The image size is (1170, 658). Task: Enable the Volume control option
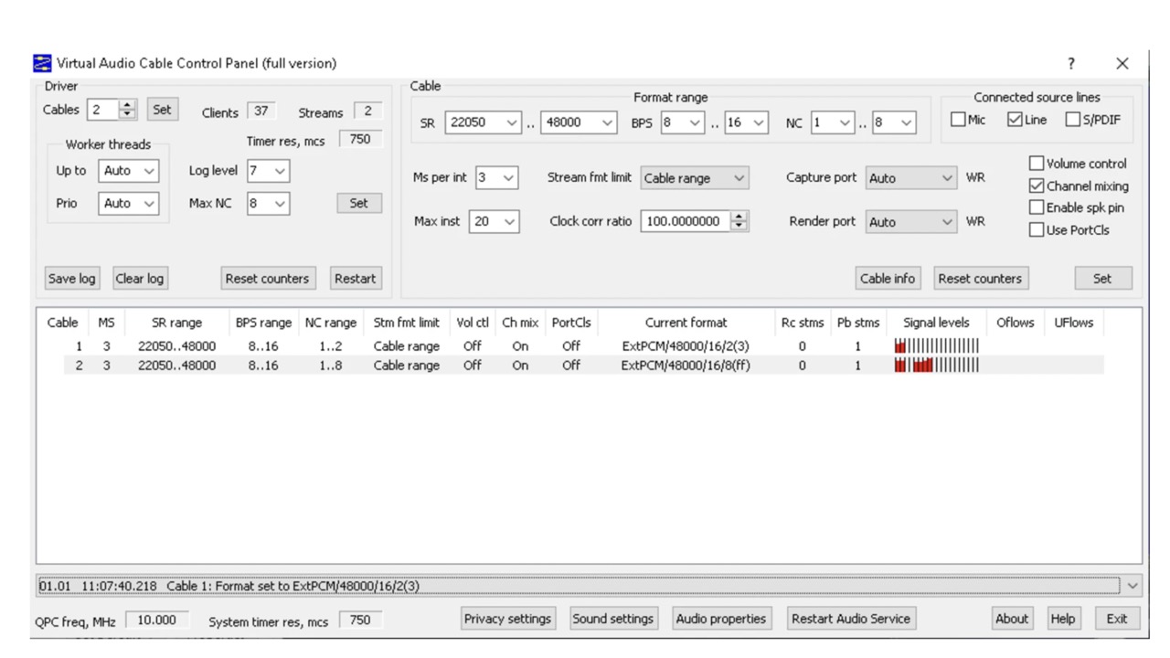1037,163
